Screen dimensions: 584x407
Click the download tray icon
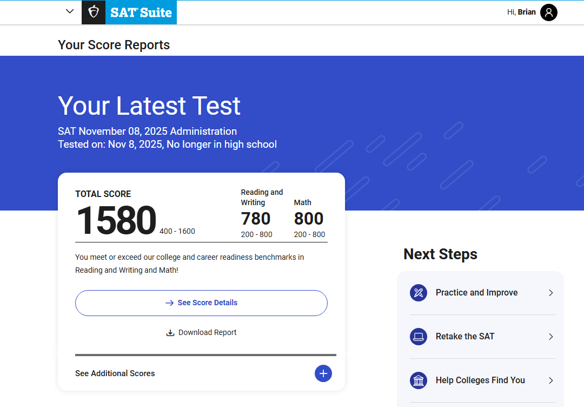[170, 333]
